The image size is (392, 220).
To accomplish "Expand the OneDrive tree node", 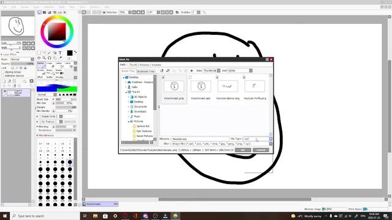I will pyautogui.click(x=126, y=82).
